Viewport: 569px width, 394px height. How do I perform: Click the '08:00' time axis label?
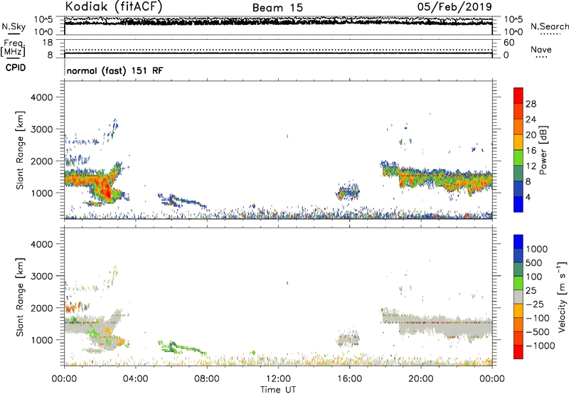point(207,379)
